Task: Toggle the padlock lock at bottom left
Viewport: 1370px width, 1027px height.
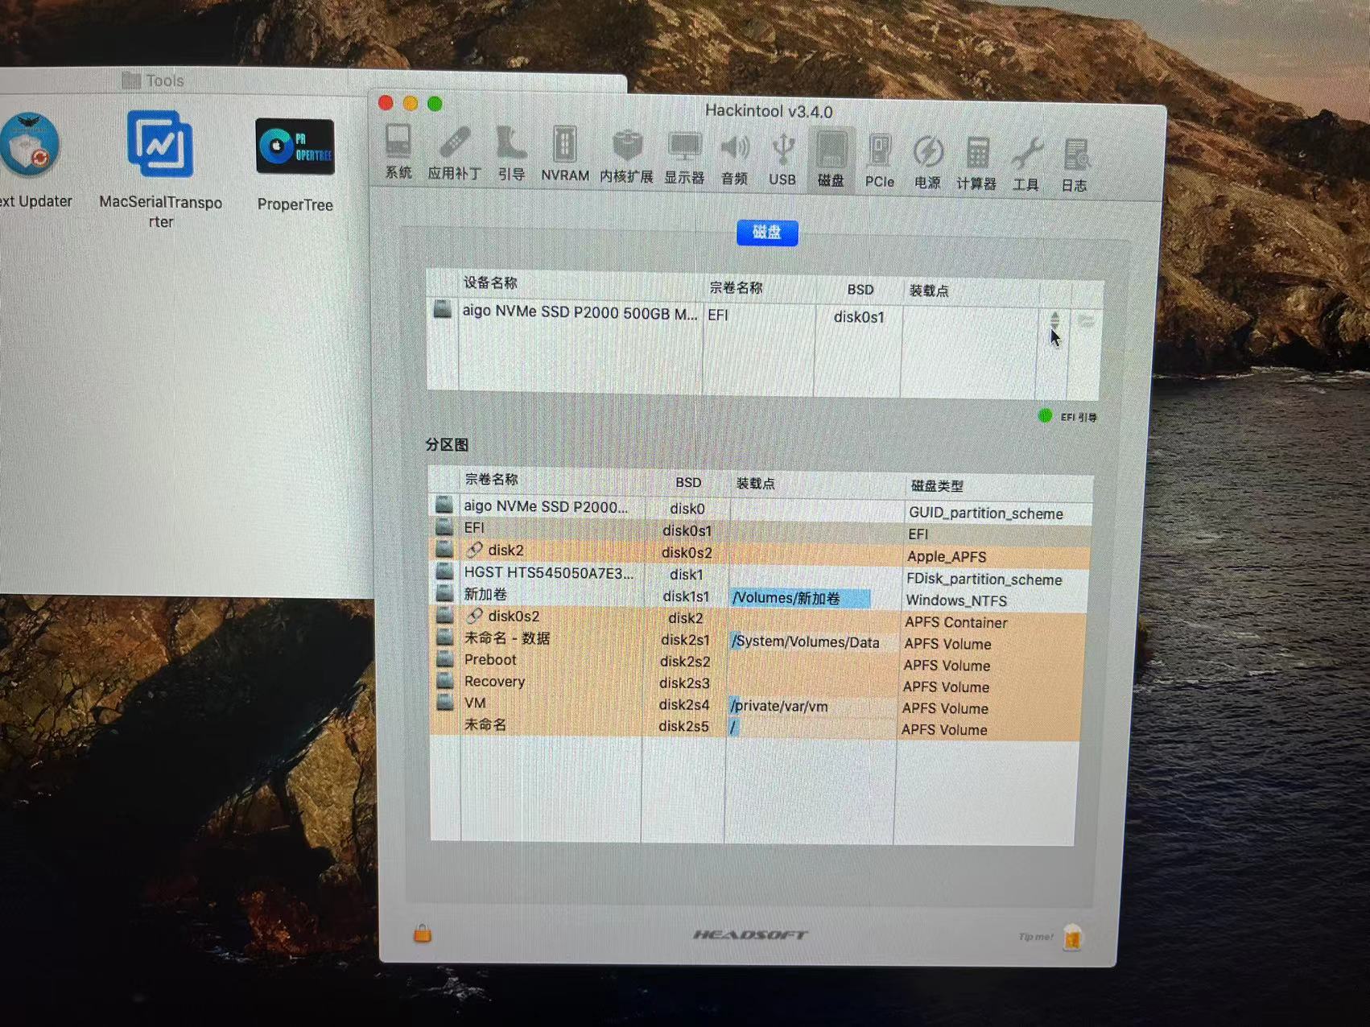Action: click(422, 934)
